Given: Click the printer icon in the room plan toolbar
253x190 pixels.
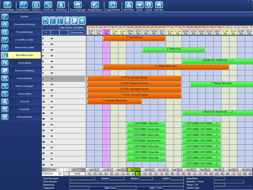Looking at the screenshot, I should [x=67, y=21].
